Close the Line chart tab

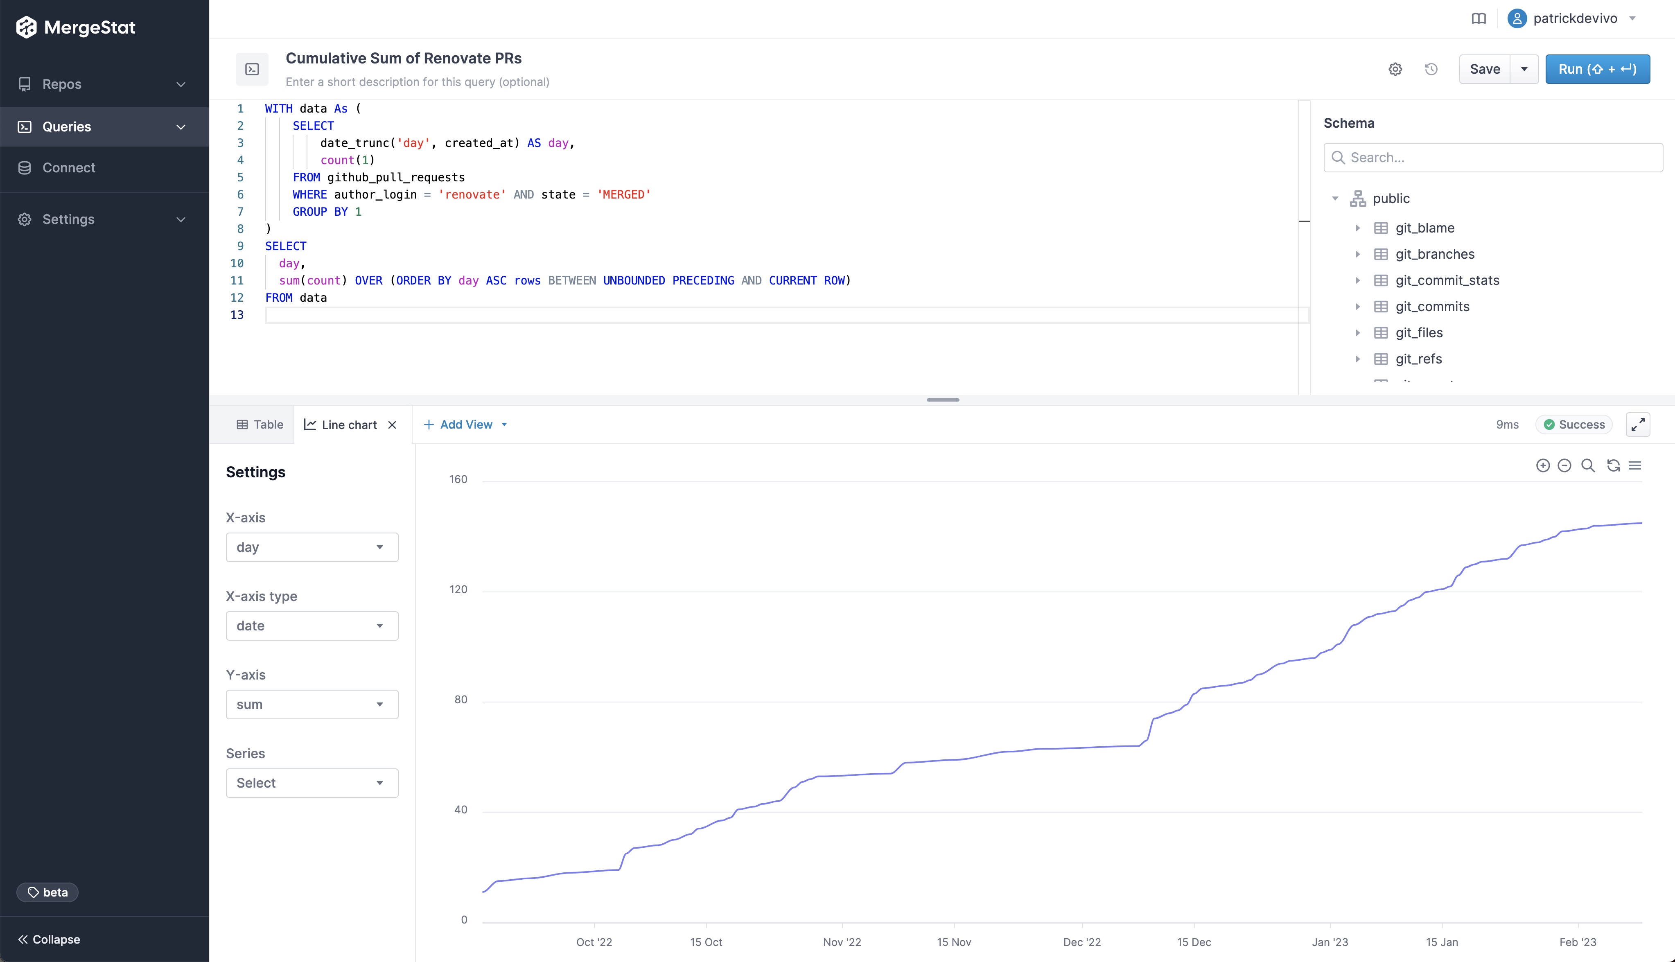point(392,425)
